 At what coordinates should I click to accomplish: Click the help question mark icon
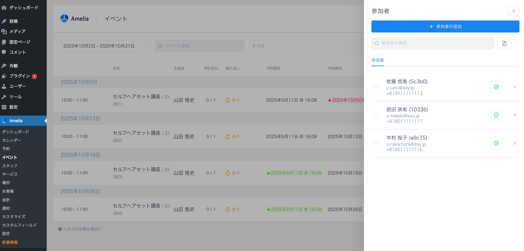tap(60, 229)
